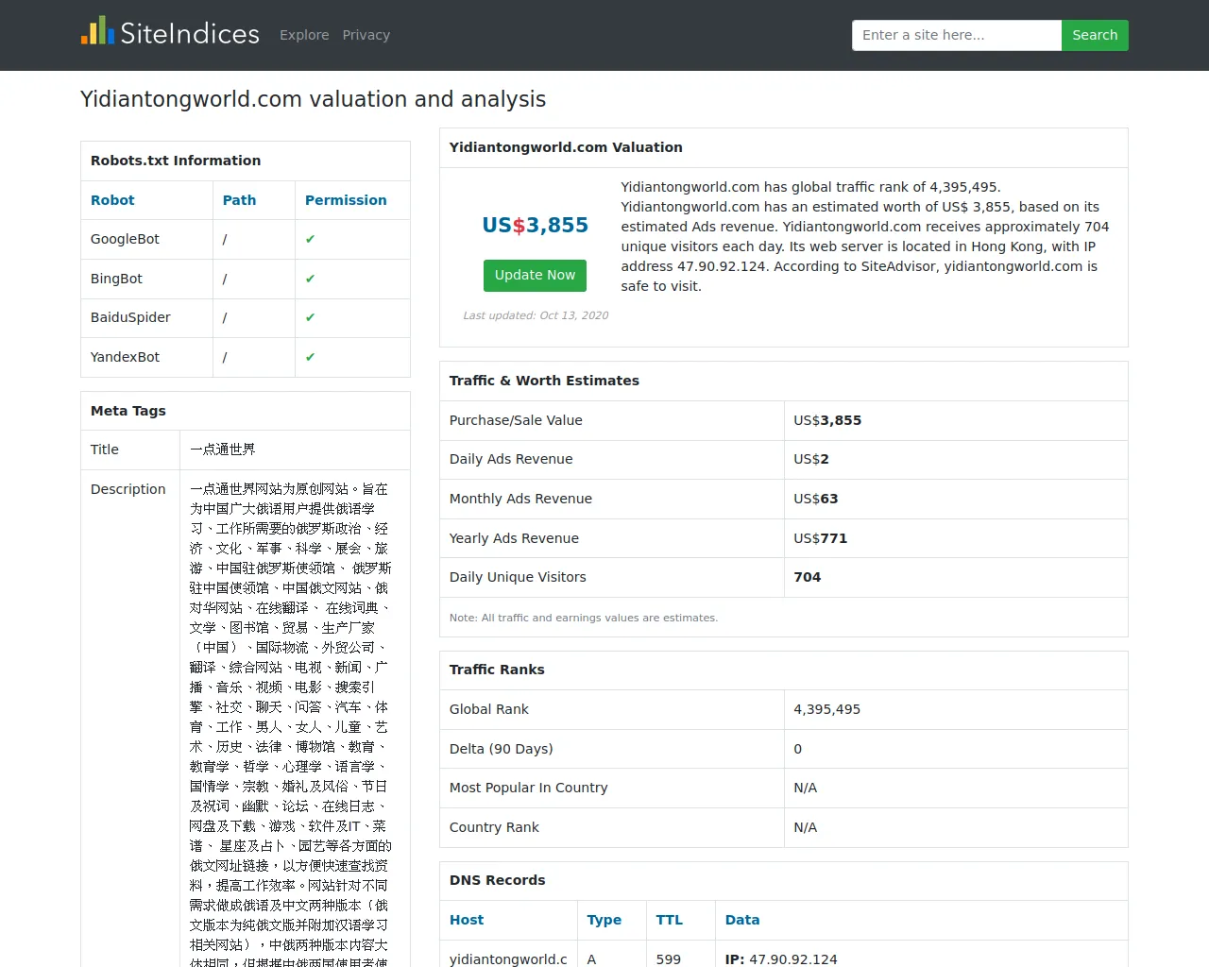Select the Robot column header
This screenshot has height=967, width=1209.
coord(112,200)
